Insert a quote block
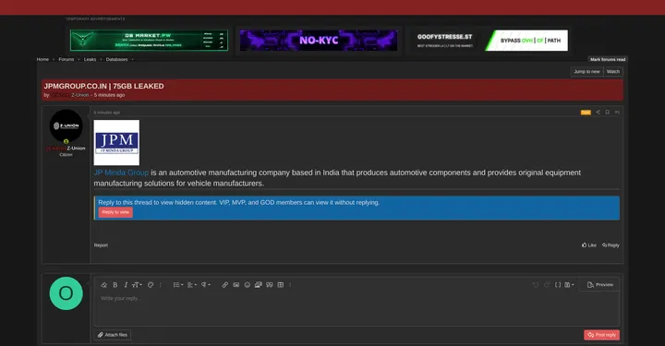 (270, 285)
